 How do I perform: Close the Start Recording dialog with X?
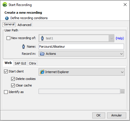(x=125, y=5)
